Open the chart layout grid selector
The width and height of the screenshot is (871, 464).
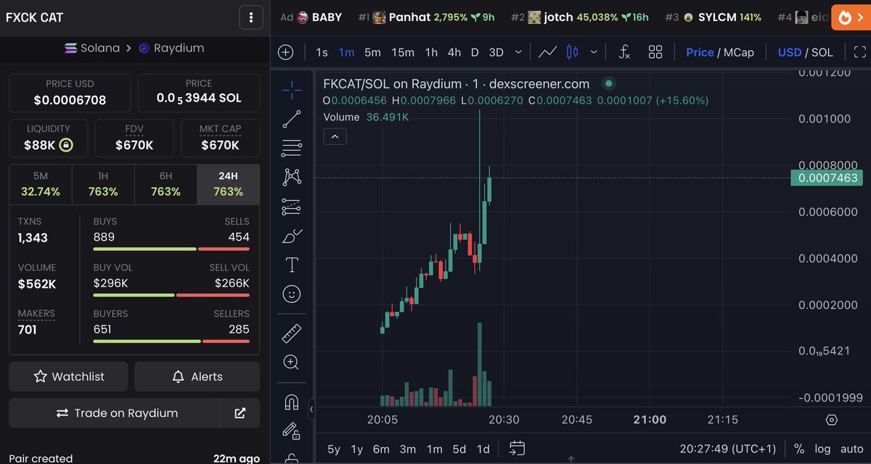(655, 52)
